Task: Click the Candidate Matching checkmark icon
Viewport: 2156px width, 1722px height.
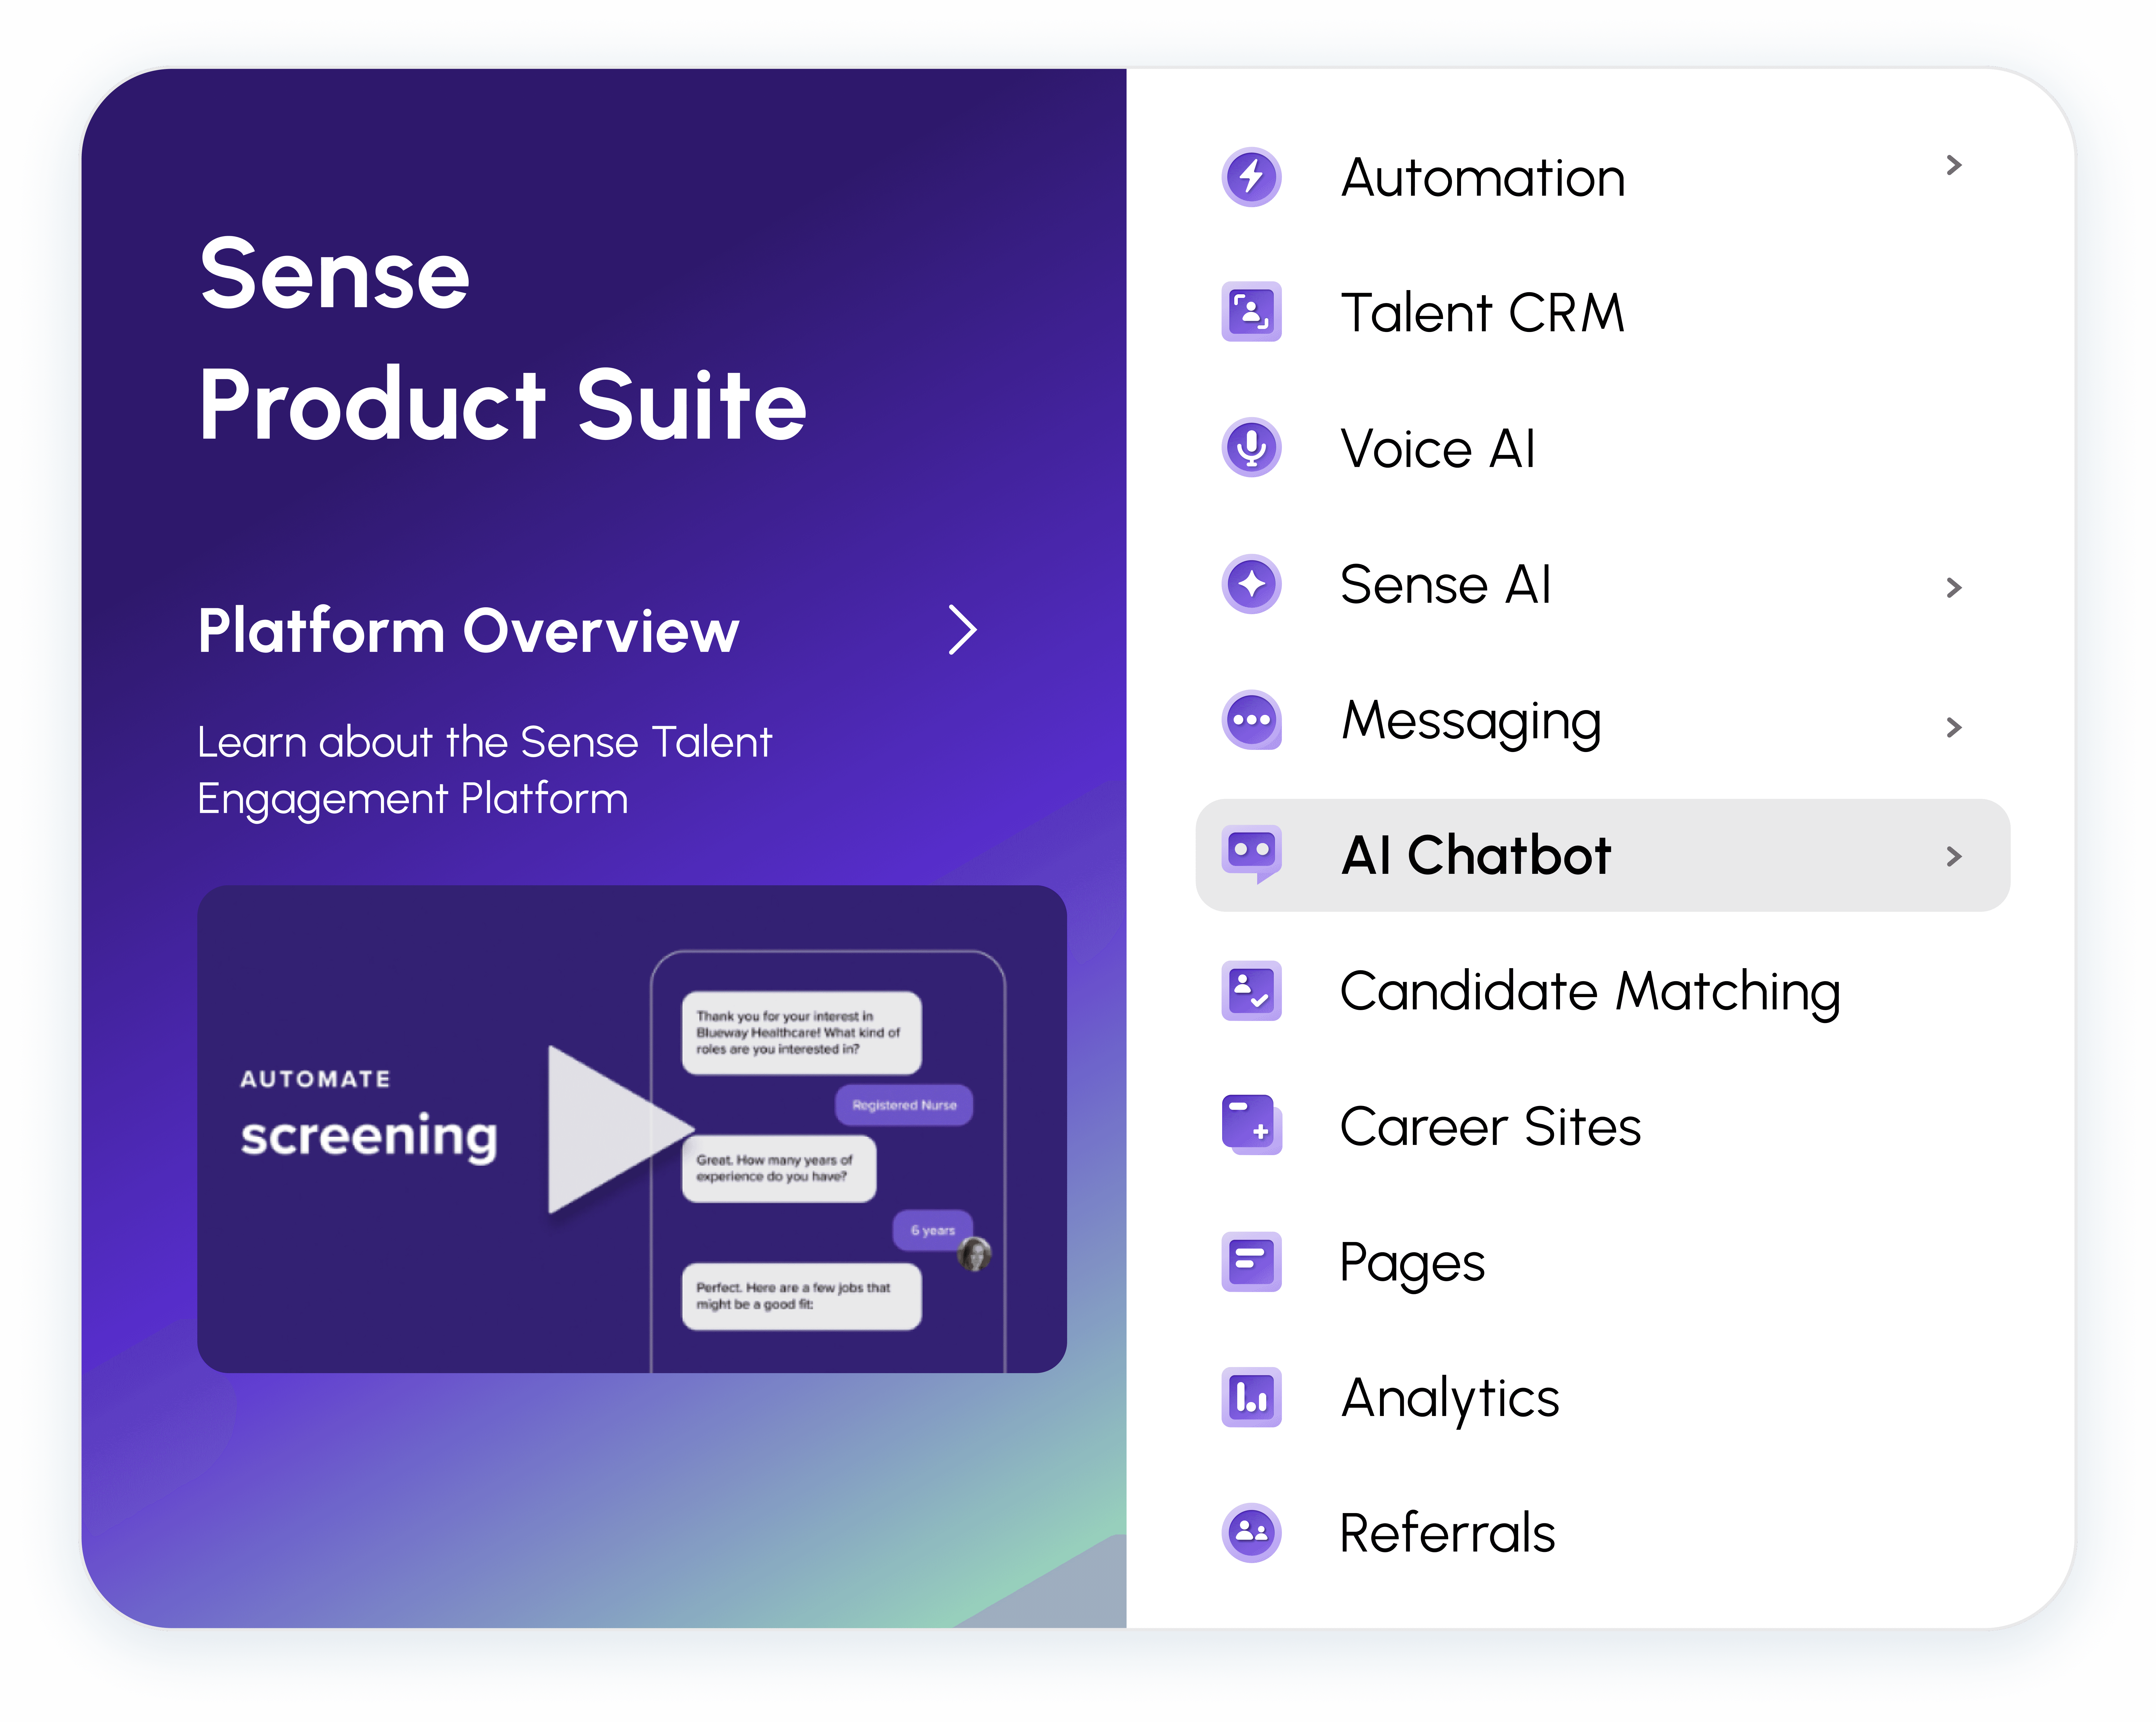Action: pos(1251,991)
